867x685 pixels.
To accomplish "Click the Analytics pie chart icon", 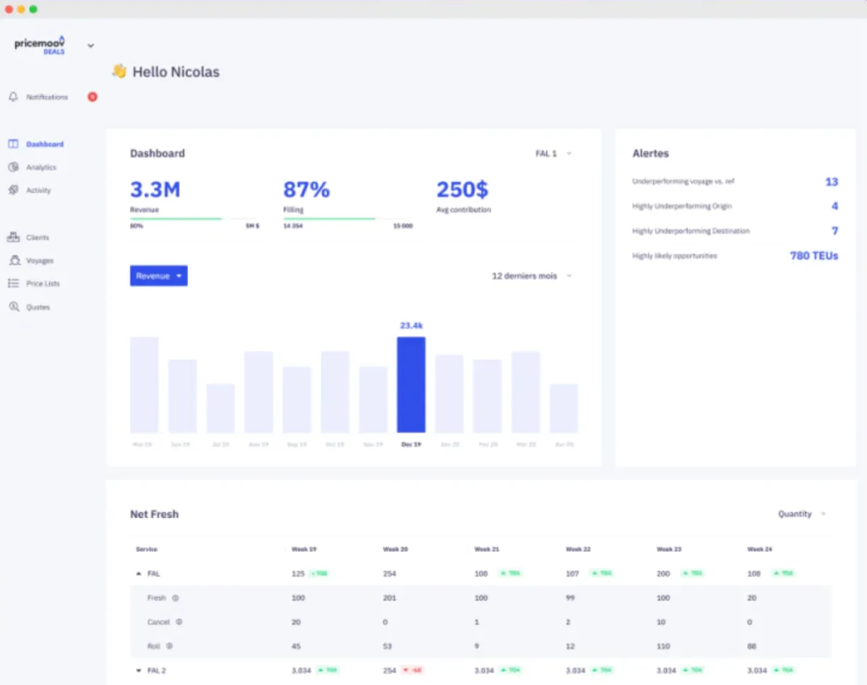I will pos(13,167).
